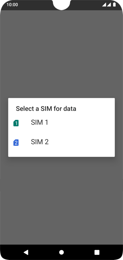Choose the SIM 1 text label
Image resolution: width=123 pixels, height=260 pixels.
pos(39,122)
